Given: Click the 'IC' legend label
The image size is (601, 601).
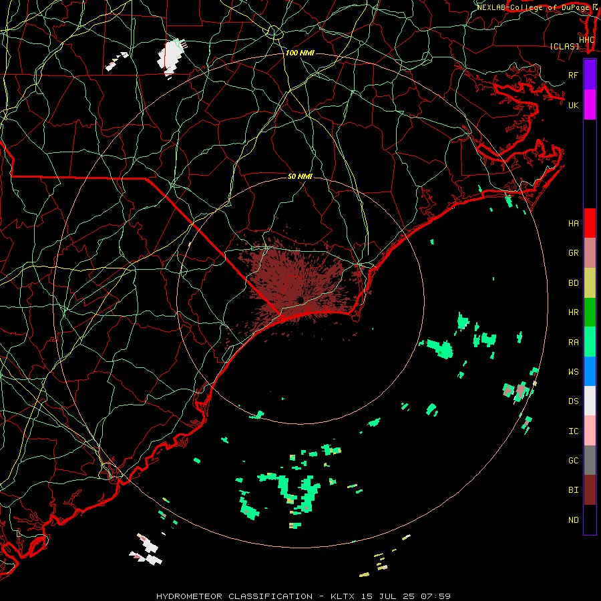Looking at the screenshot, I should tap(573, 431).
